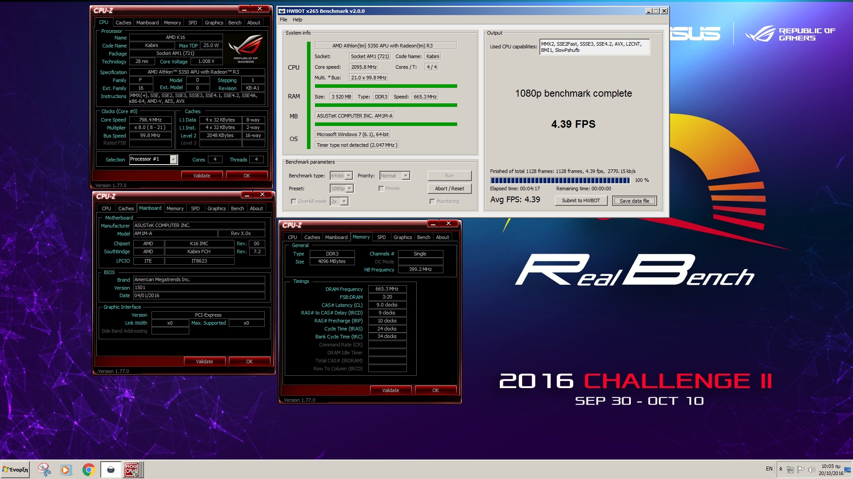Open Google Chrome from the taskbar
The width and height of the screenshot is (853, 479).
click(88, 469)
